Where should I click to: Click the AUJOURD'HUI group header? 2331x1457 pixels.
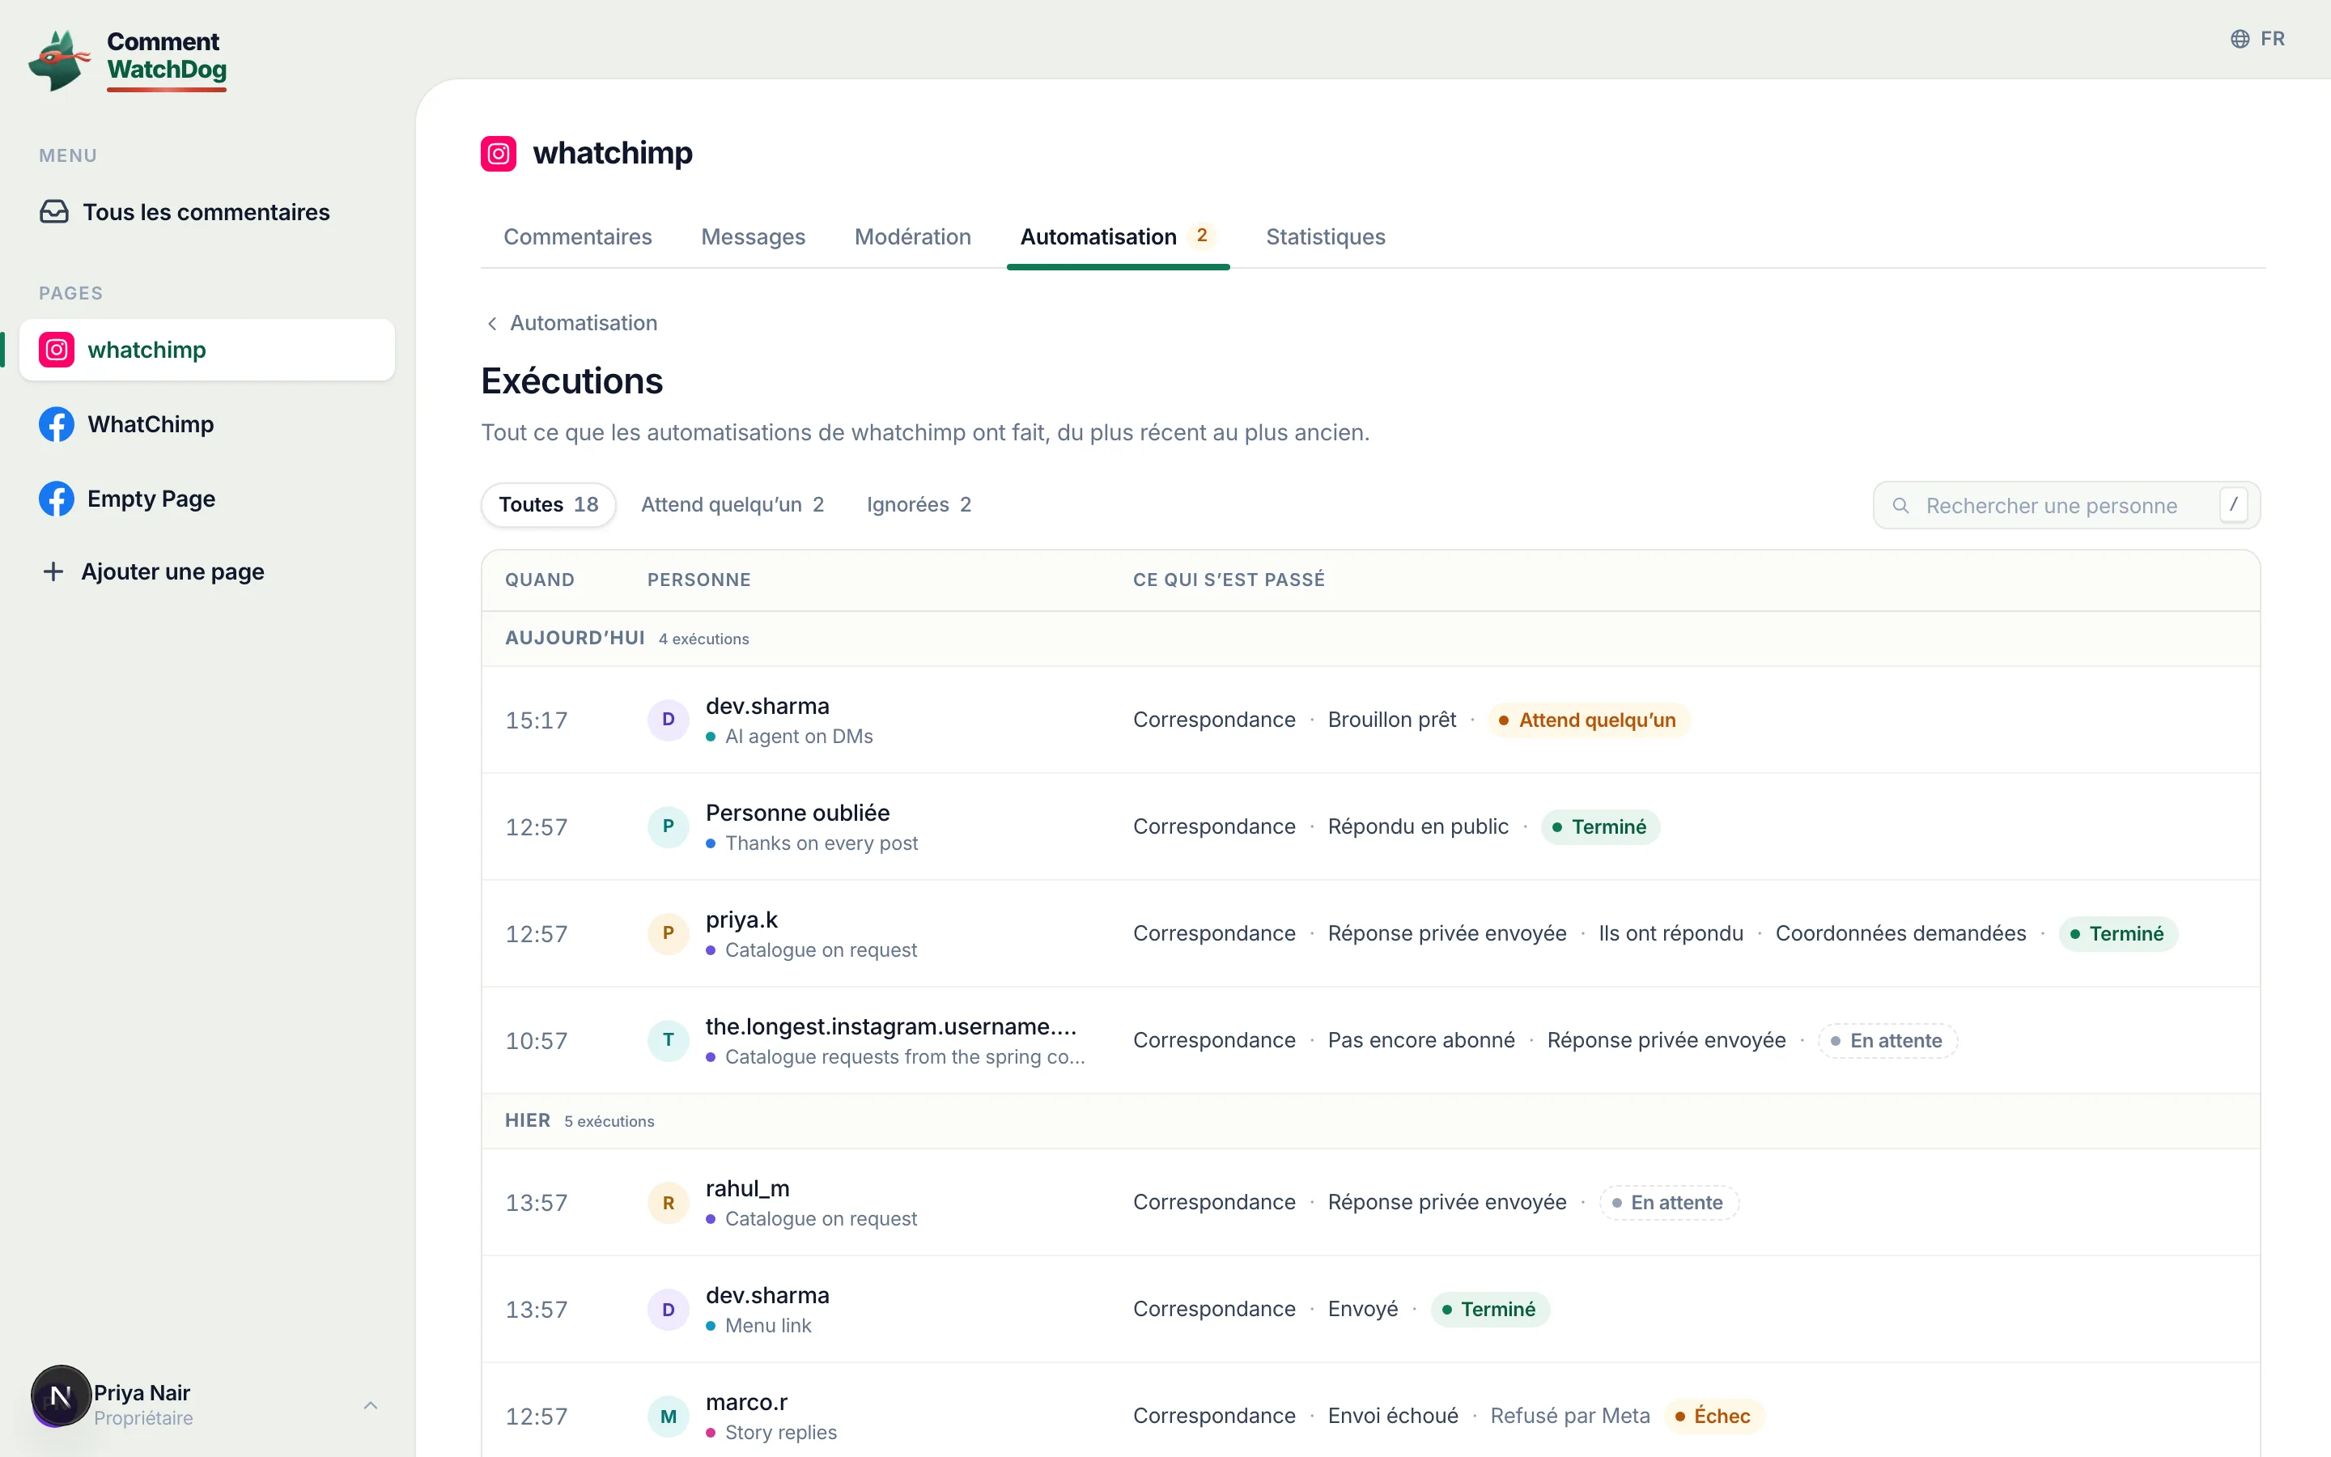click(1370, 639)
